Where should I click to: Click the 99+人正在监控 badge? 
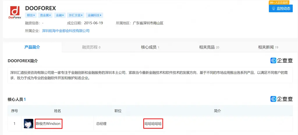(x=279, y=2)
